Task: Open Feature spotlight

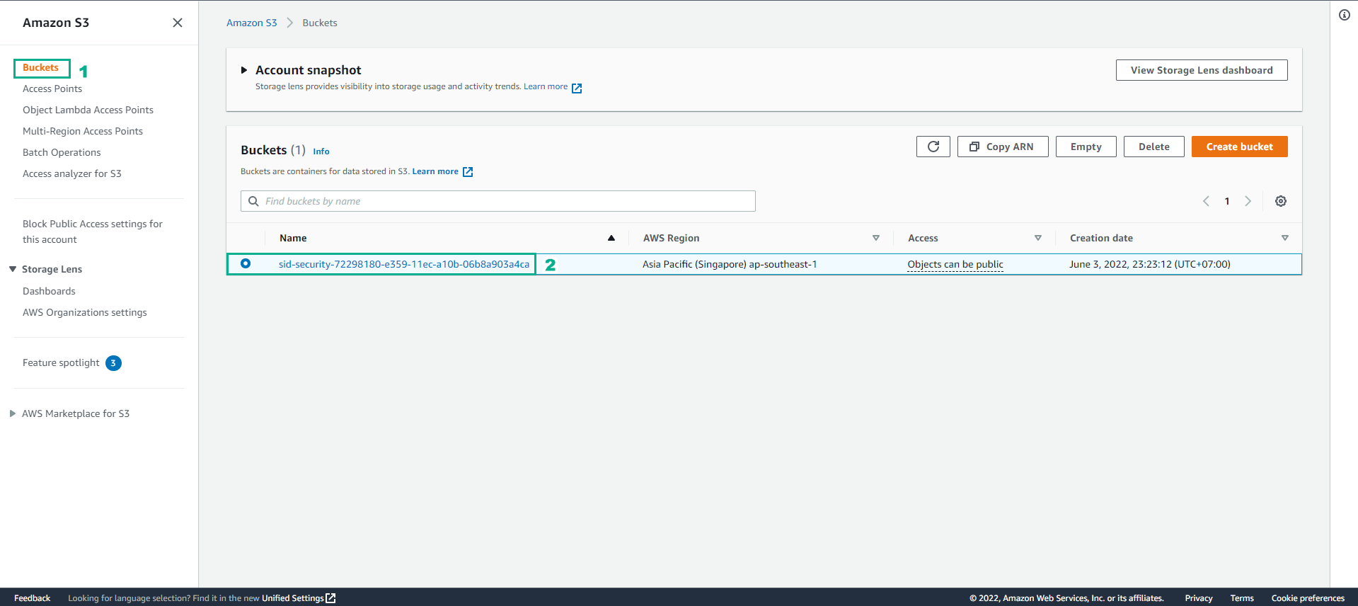Action: pos(61,362)
